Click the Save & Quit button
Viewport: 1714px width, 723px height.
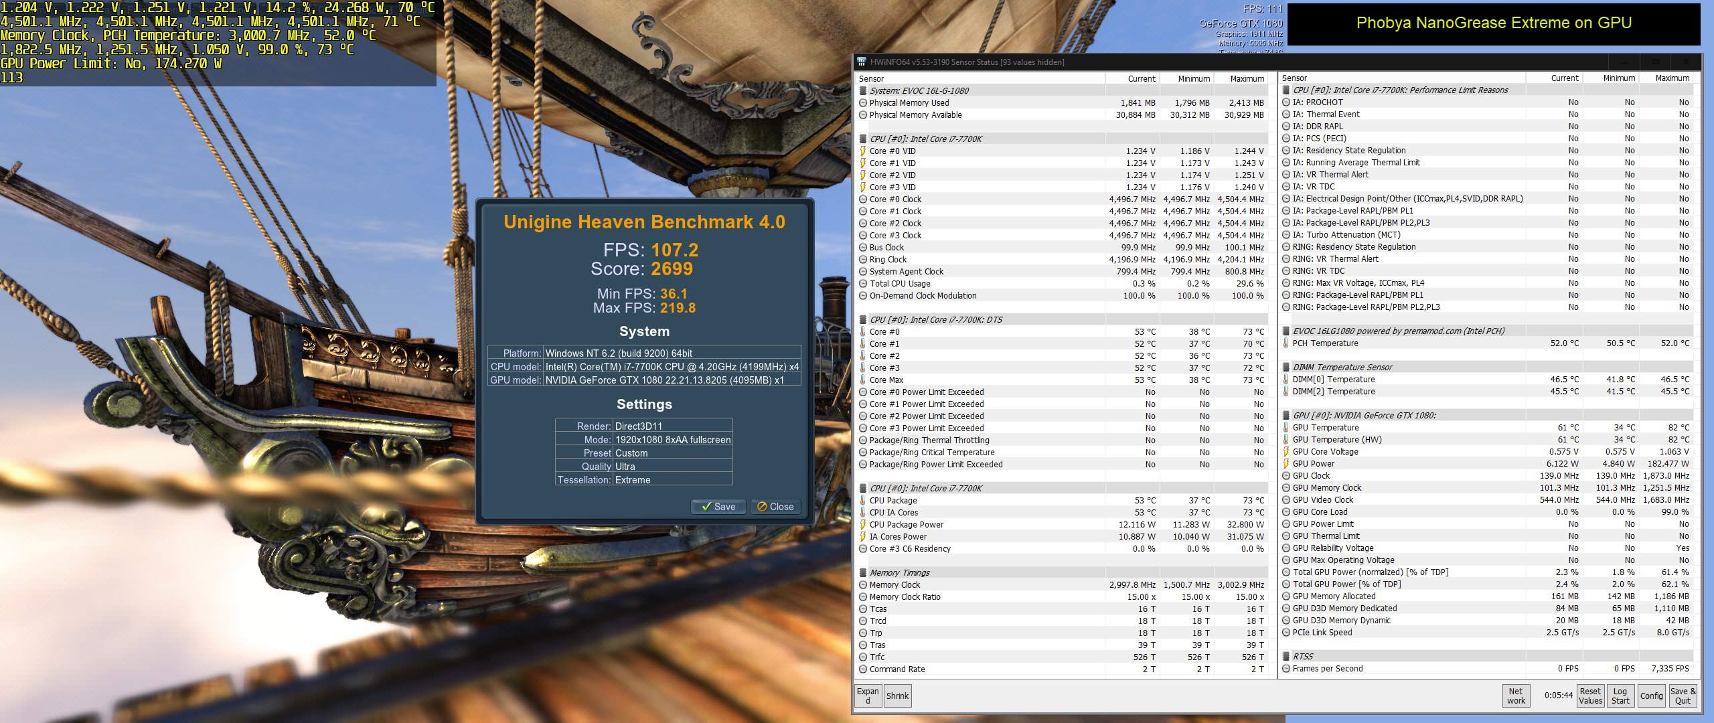[x=1683, y=696]
